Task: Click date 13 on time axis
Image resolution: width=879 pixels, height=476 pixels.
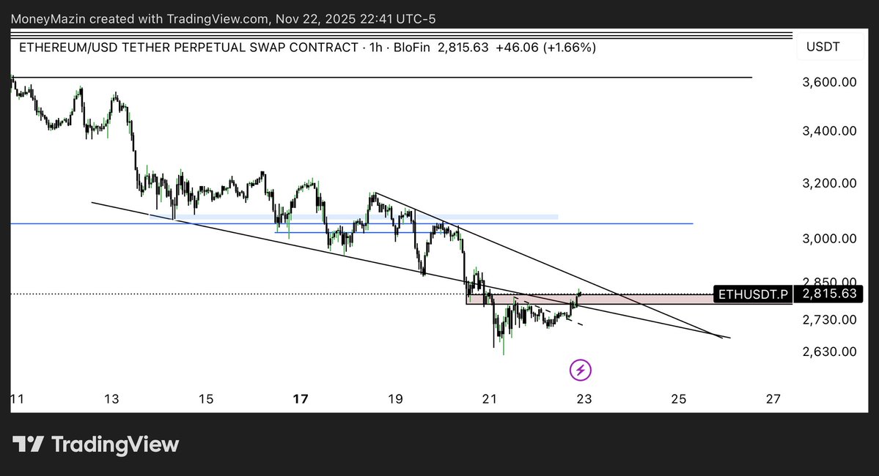Action: (111, 398)
